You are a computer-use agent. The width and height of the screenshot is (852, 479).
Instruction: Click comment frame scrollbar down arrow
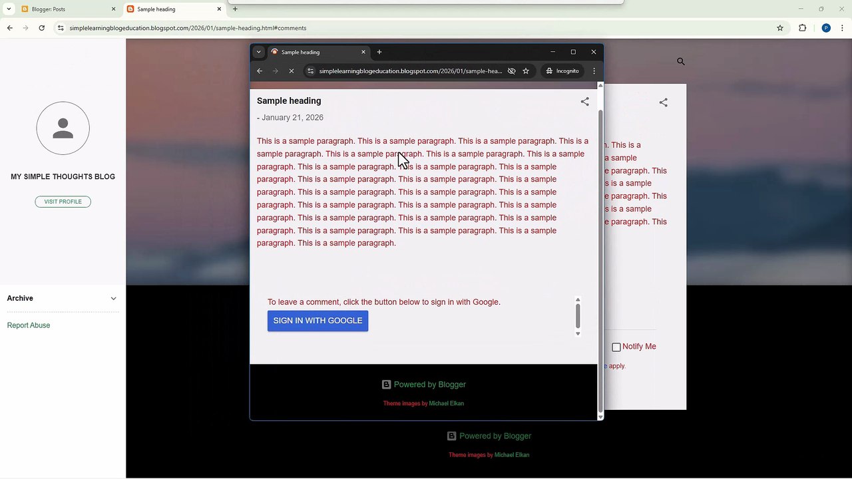[x=578, y=334]
